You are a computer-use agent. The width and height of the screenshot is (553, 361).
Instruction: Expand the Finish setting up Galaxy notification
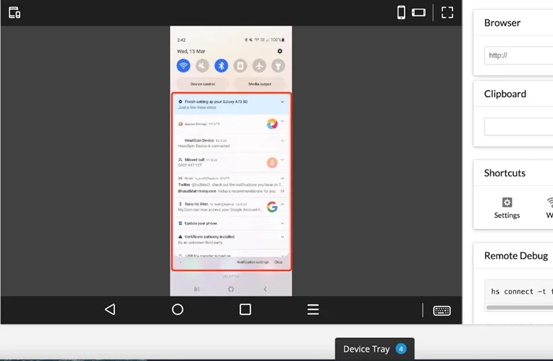point(282,101)
